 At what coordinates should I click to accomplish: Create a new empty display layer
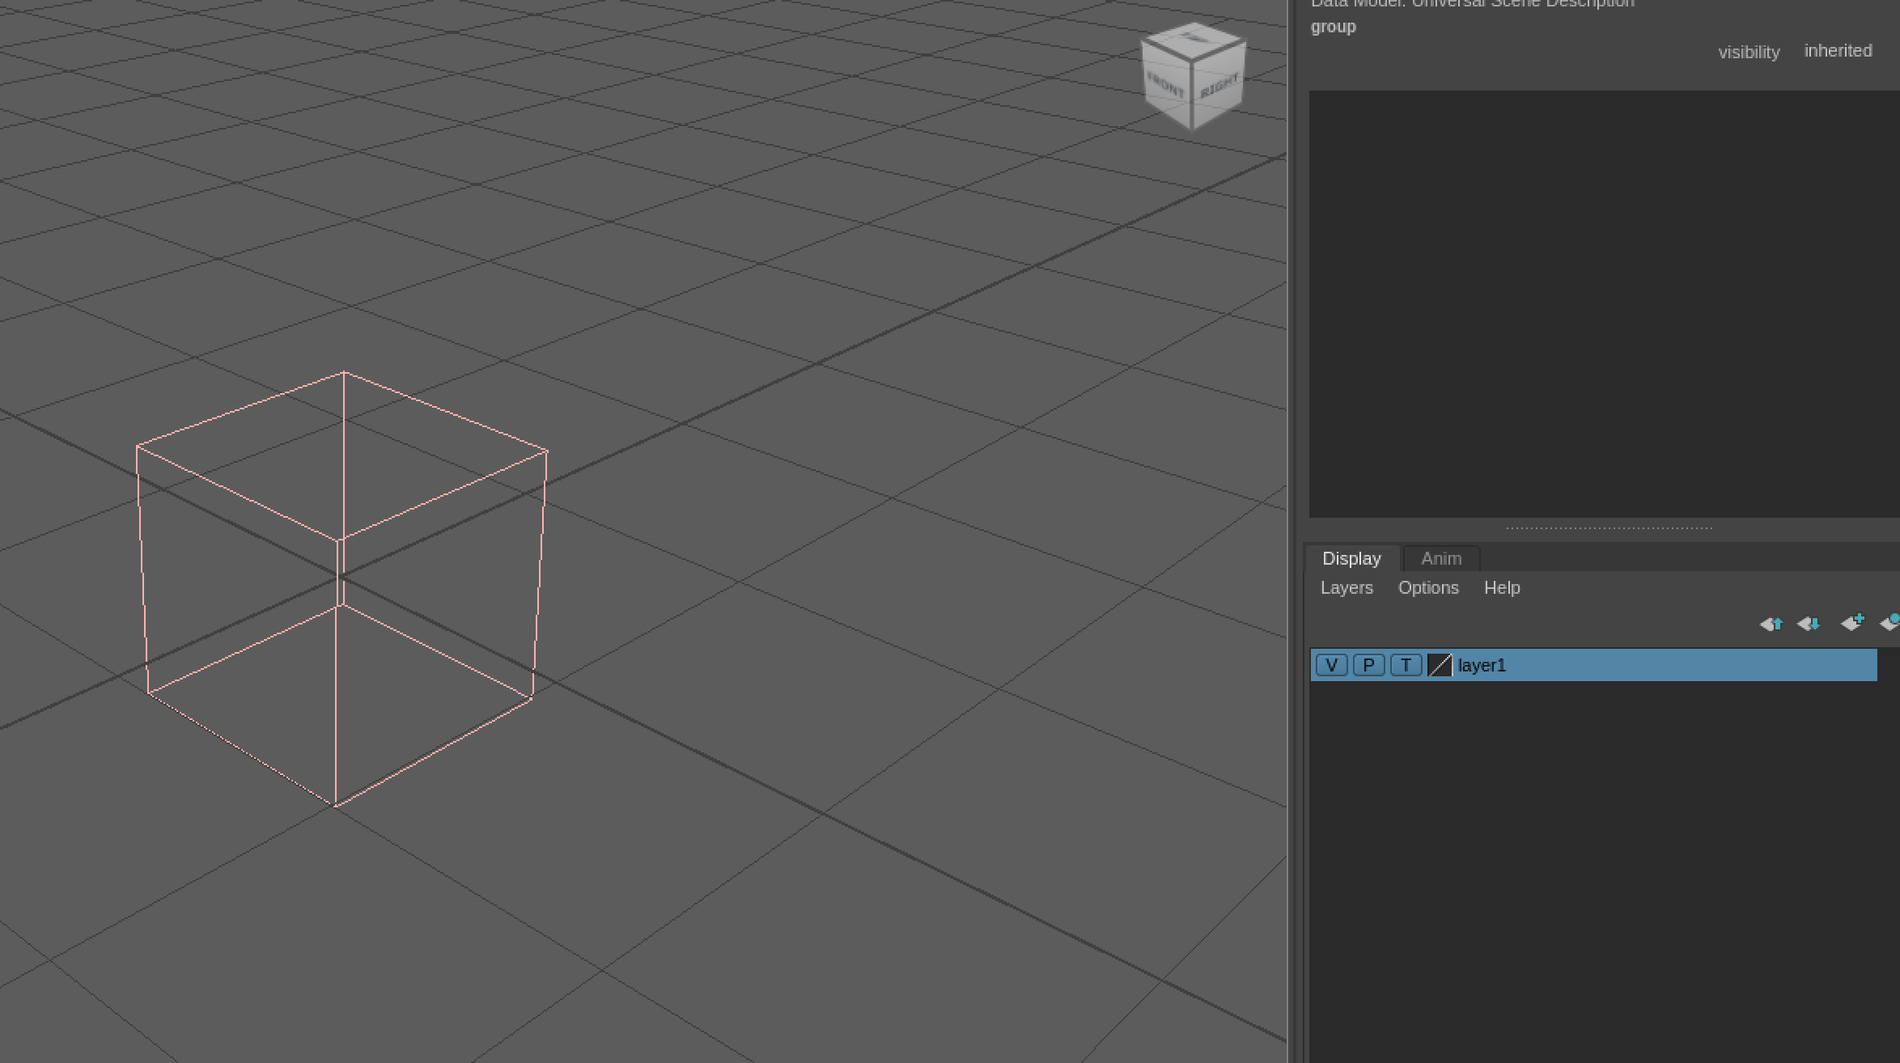click(x=1852, y=623)
